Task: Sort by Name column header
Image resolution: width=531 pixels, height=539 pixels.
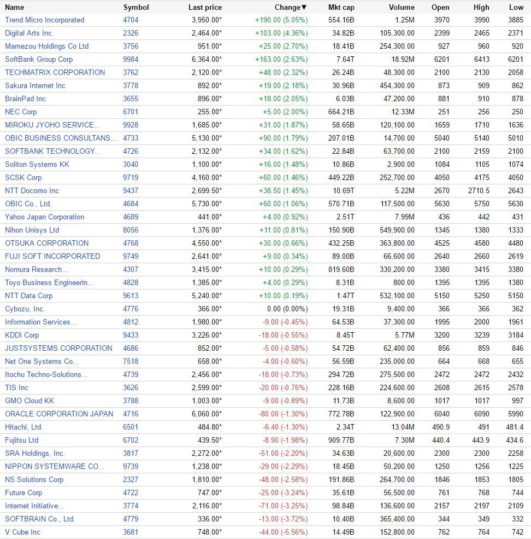Action: pos(14,7)
